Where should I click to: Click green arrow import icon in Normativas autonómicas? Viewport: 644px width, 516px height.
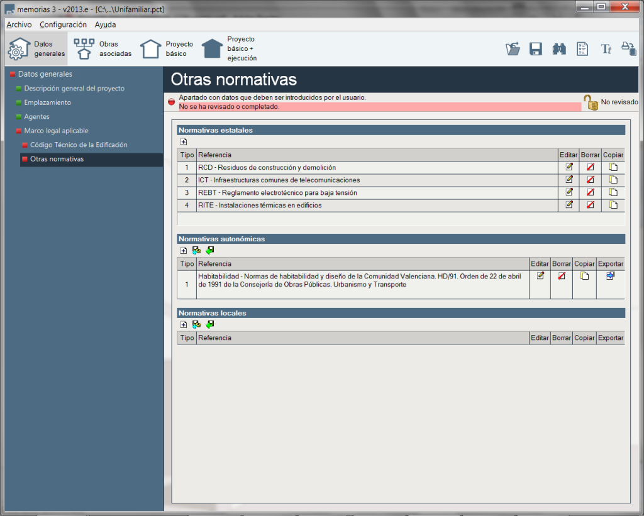click(210, 250)
